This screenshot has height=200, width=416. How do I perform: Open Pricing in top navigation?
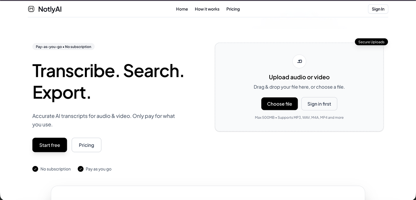[x=233, y=9]
